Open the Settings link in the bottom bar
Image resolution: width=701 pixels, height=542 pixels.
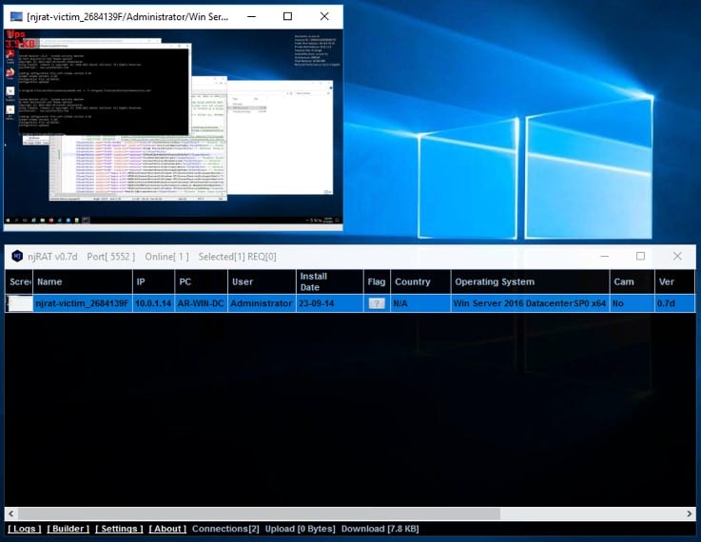[x=119, y=529]
